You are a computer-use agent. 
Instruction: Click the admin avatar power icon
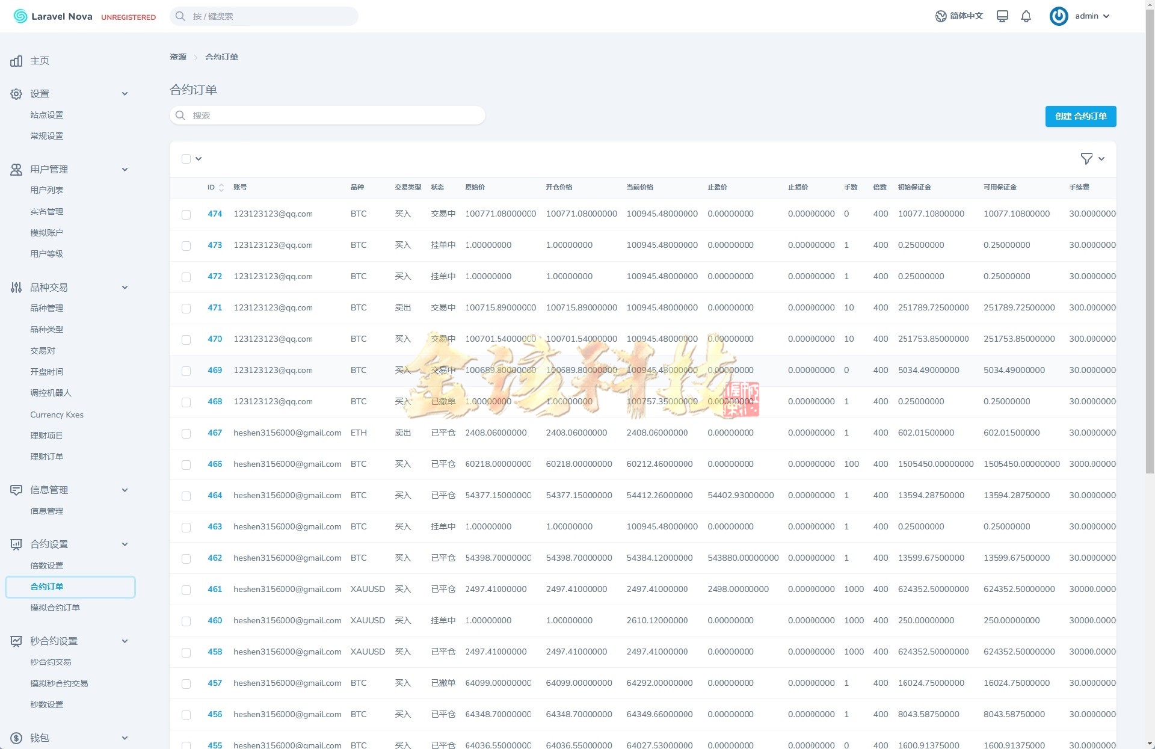(1058, 16)
